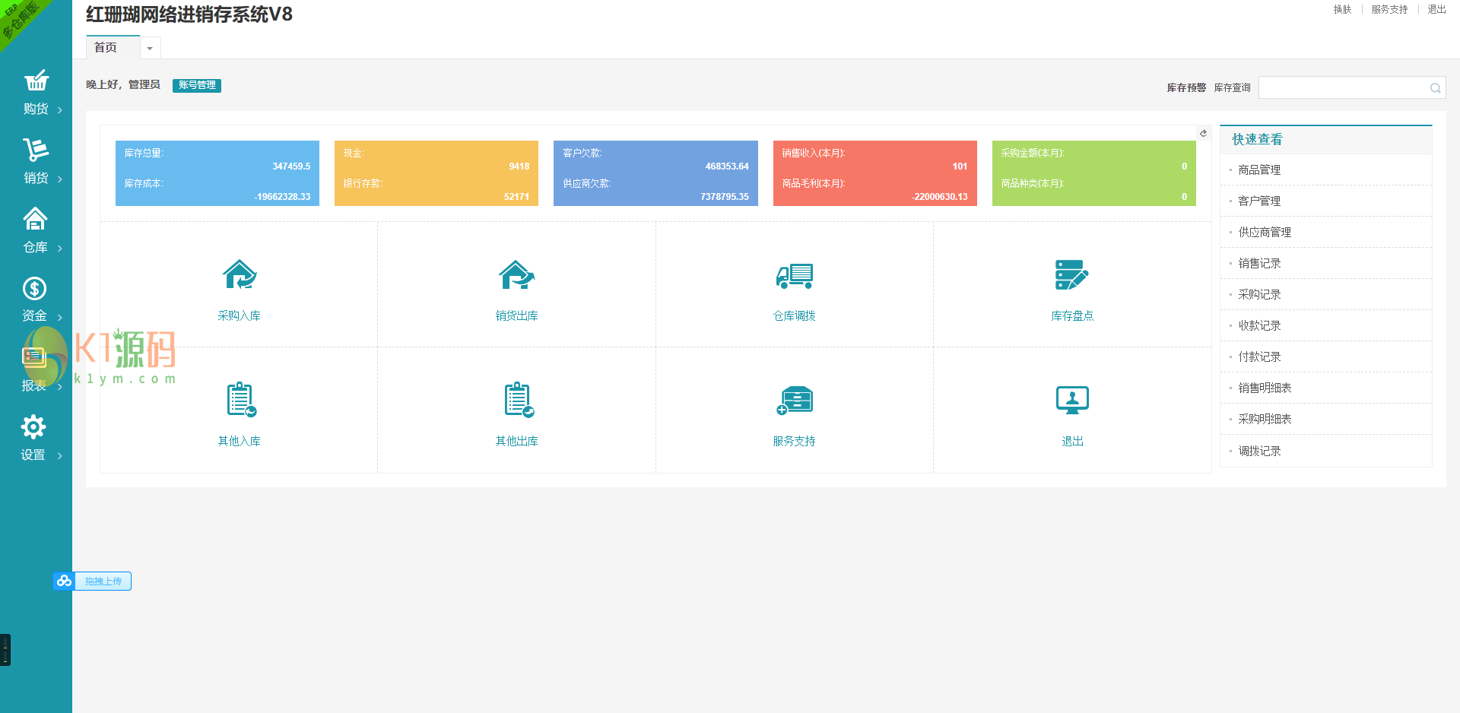Click the 快速查看 panel heading
The height and width of the screenshot is (713, 1460).
(1258, 140)
